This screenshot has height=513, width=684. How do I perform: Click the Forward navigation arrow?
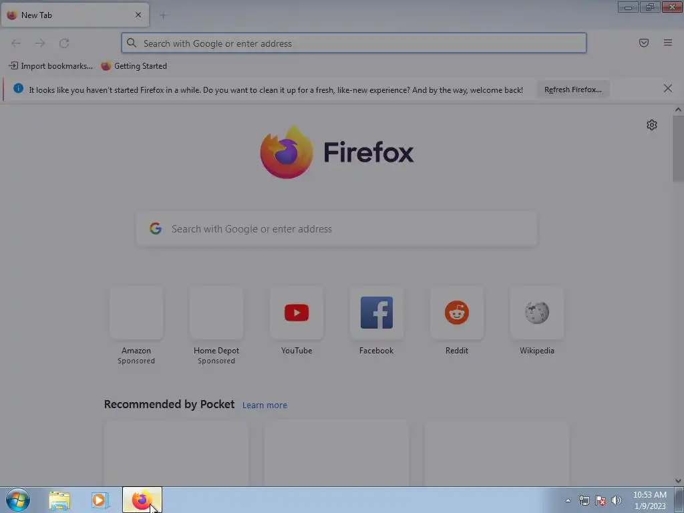click(x=40, y=43)
